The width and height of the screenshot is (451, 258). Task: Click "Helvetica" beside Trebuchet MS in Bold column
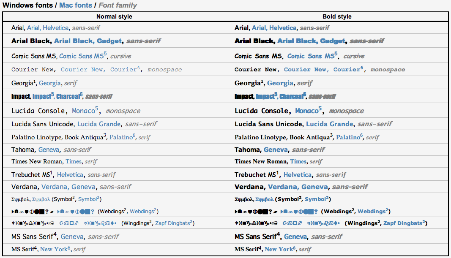(x=298, y=174)
